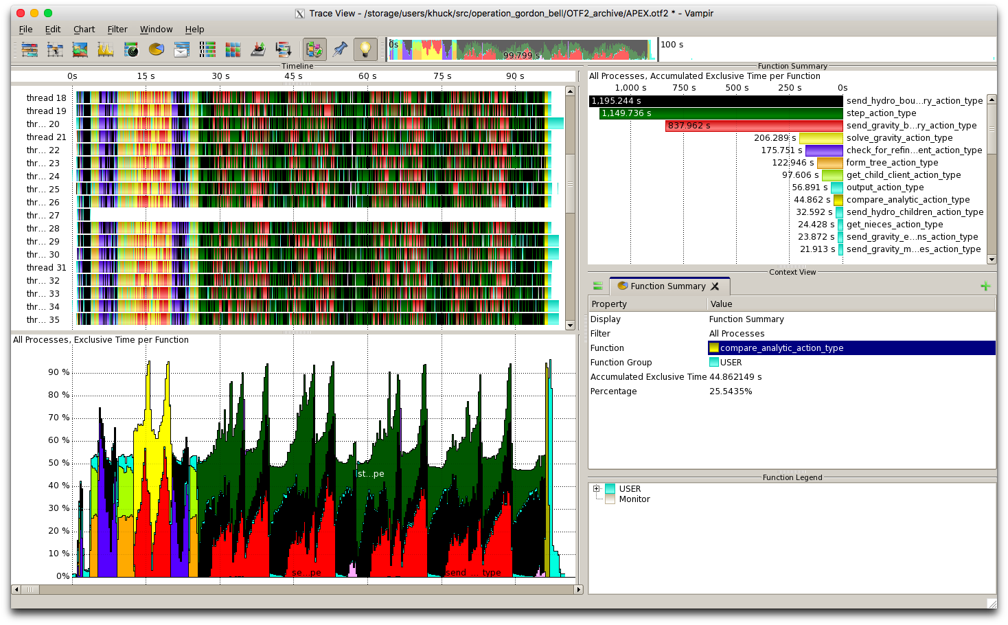This screenshot has width=1008, height=625.
Task: Click the get_nieces_action_type label
Action: pos(895,225)
